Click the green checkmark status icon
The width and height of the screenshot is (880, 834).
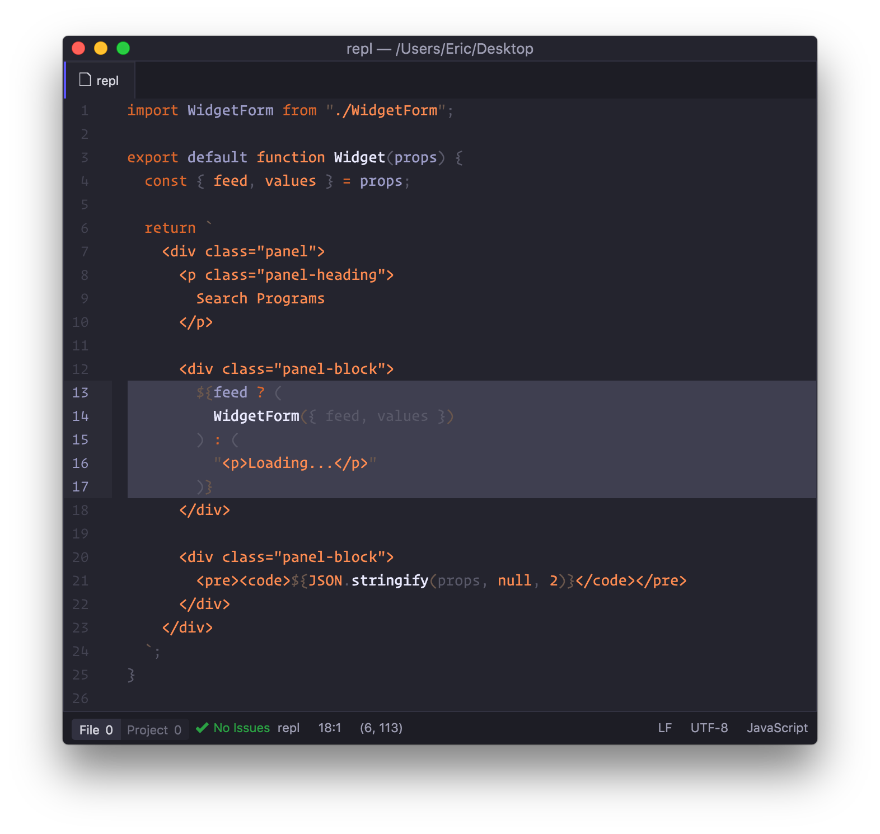click(202, 728)
